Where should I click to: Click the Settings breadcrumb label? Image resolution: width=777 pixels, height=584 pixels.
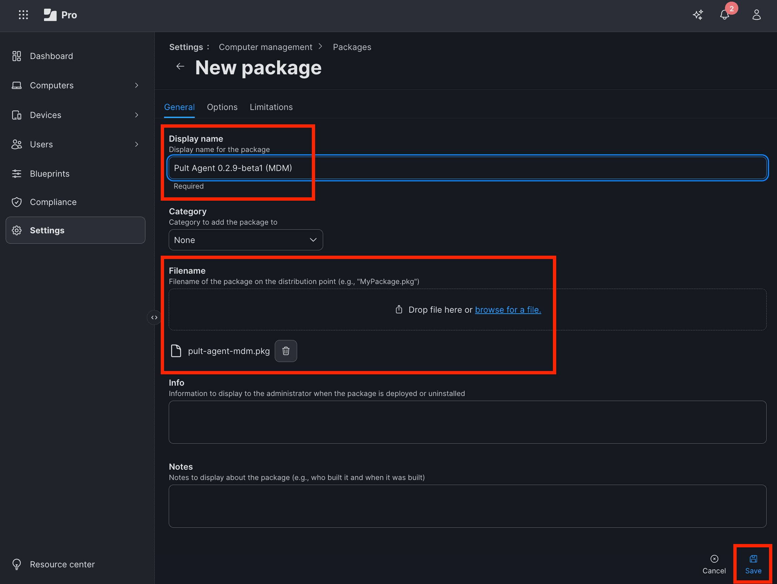pyautogui.click(x=186, y=47)
